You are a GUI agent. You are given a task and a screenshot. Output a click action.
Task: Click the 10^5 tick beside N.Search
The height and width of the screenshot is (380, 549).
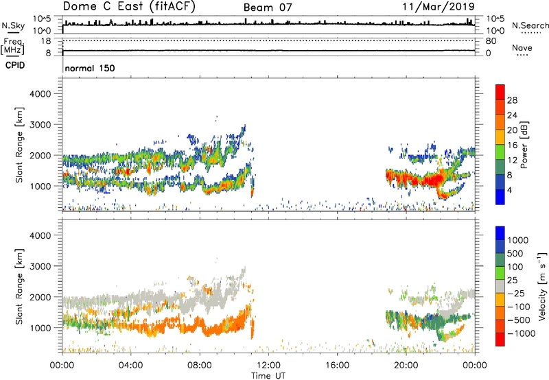[x=495, y=19]
